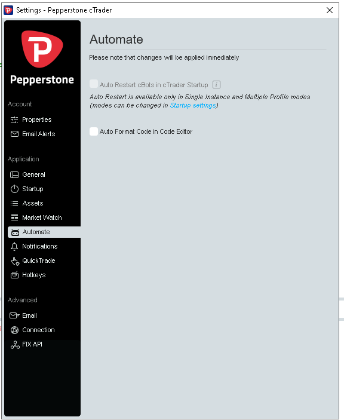Screen dimensions: 344x420
Task: Open the FIX API nodes icon
Action: coord(15,345)
